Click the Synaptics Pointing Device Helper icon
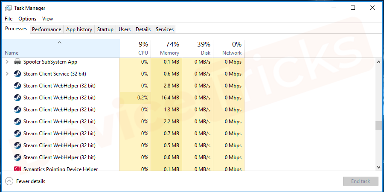The height and width of the screenshot is (192, 384). click(x=17, y=169)
